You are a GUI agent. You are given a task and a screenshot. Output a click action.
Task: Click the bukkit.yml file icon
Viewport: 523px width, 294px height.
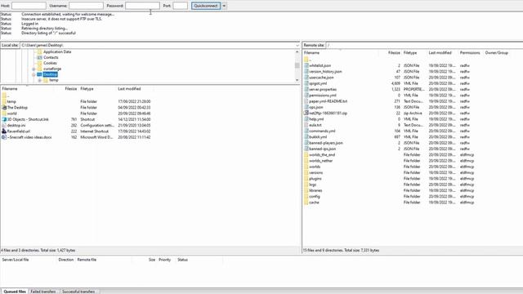pos(306,137)
